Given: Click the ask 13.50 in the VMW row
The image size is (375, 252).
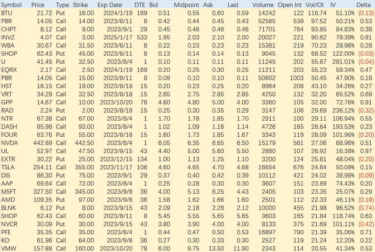Looking at the screenshot, I should coord(216,249).
